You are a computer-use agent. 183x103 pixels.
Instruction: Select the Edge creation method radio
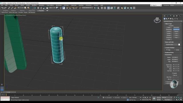(167, 50)
